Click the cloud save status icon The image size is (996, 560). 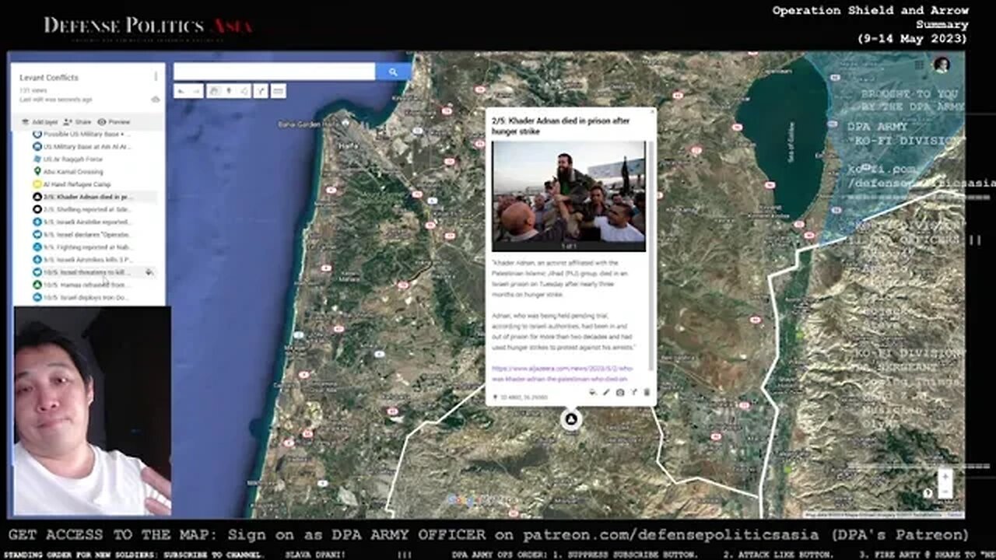coord(155,100)
